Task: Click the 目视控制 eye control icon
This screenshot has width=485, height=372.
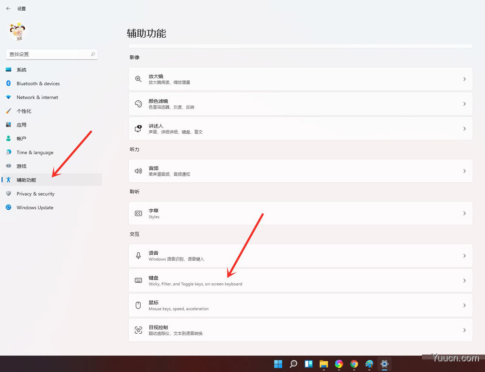Action: (x=138, y=330)
